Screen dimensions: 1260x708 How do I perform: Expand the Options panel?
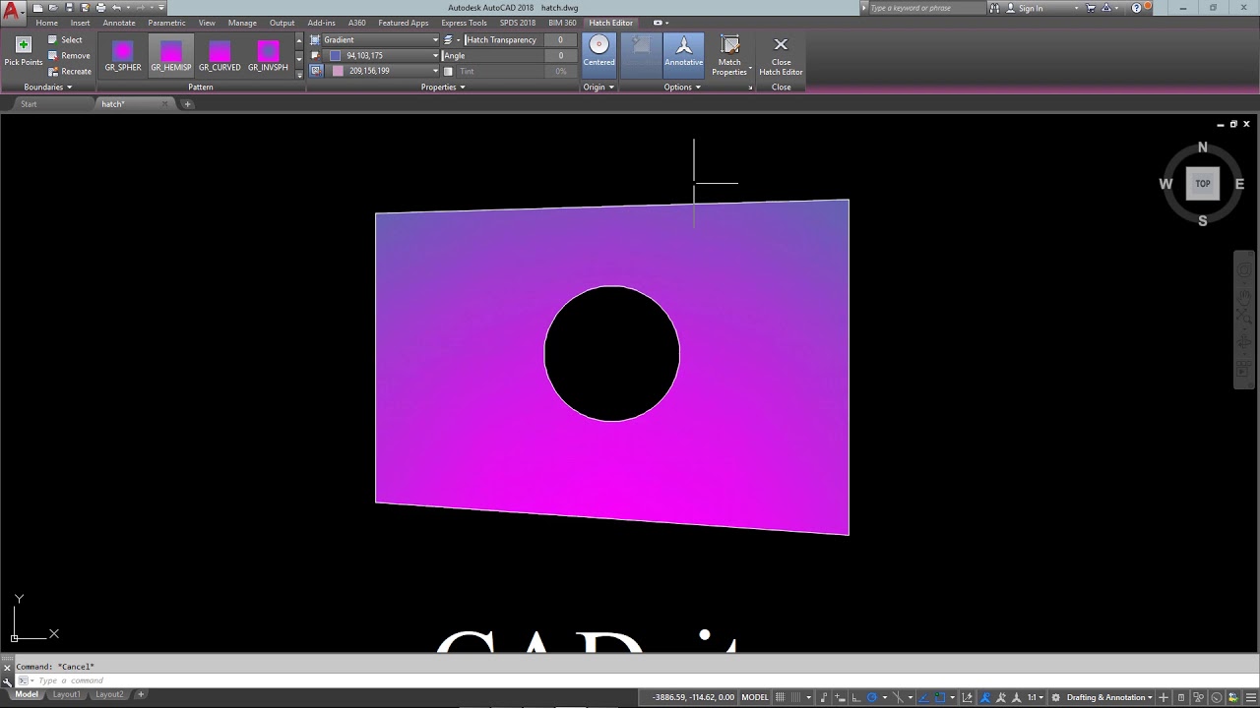tap(682, 88)
